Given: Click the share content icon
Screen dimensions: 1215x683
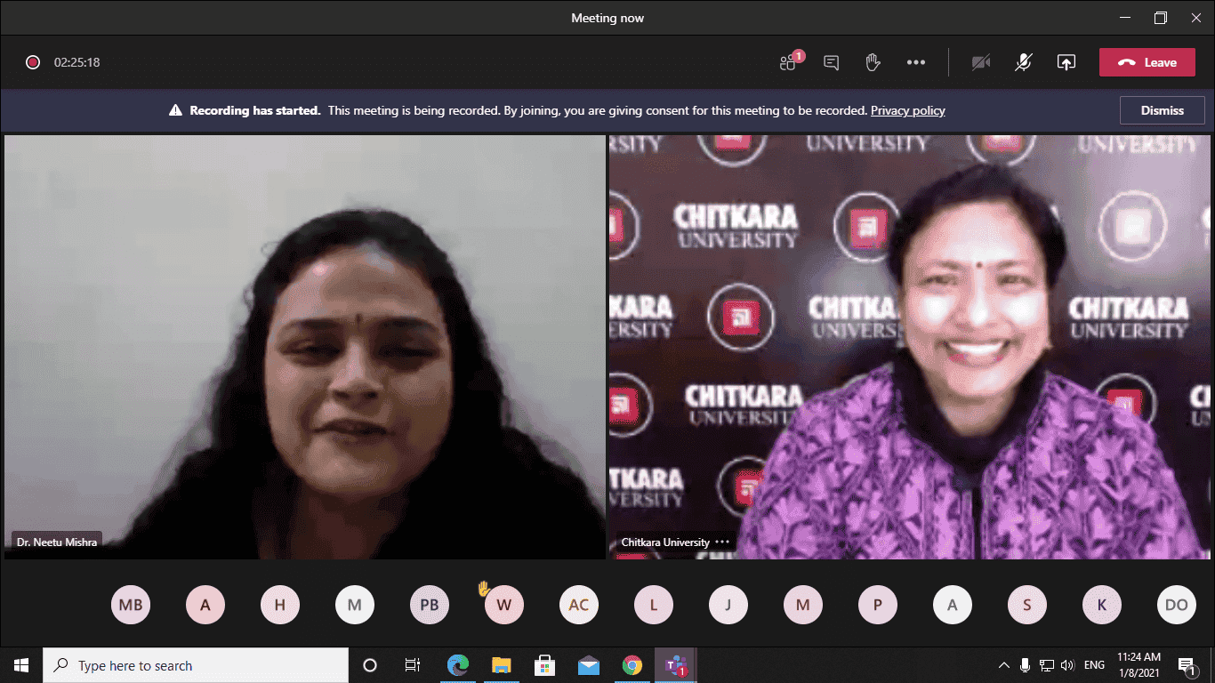Looking at the screenshot, I should point(1066,62).
